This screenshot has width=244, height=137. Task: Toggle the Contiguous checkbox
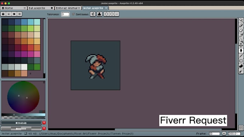tap(73, 14)
